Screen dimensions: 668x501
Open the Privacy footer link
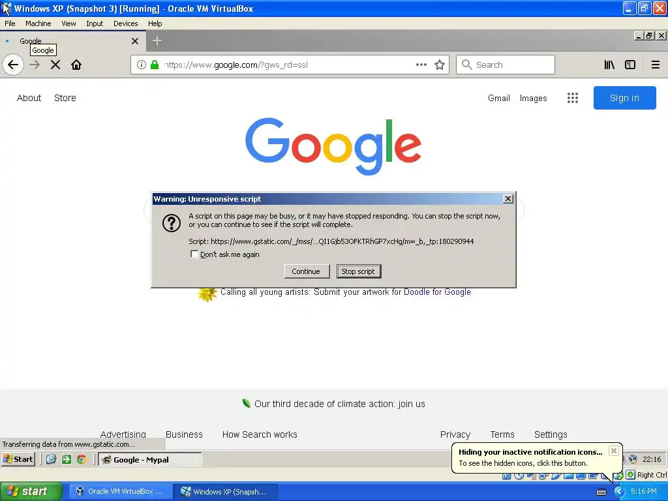point(455,434)
